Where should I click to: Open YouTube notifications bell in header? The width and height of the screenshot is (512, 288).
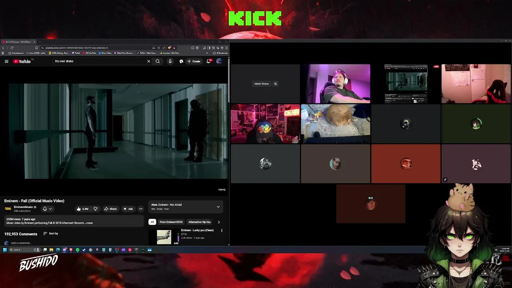tap(209, 61)
